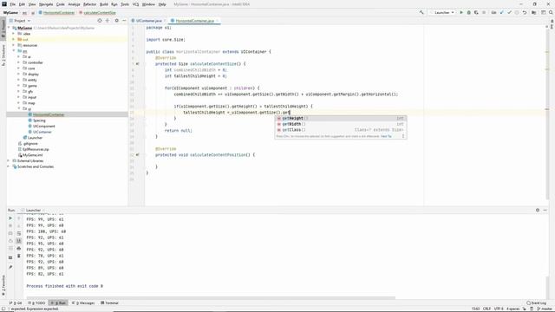Viewport: 555px width, 312px height.
Task: Click UTF-8 encoding in status bar
Action: coord(499,309)
